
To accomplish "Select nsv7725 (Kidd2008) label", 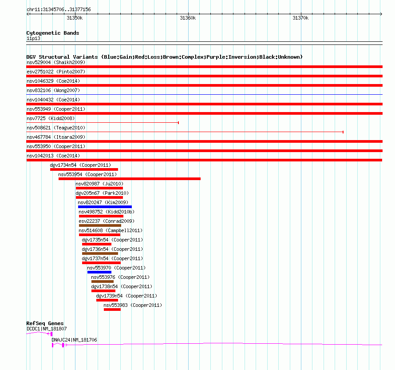I will pyautogui.click(x=51, y=118).
